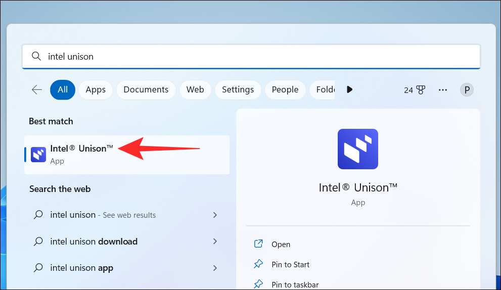Click the back arrow icon
The image size is (501, 290).
pyautogui.click(x=37, y=90)
